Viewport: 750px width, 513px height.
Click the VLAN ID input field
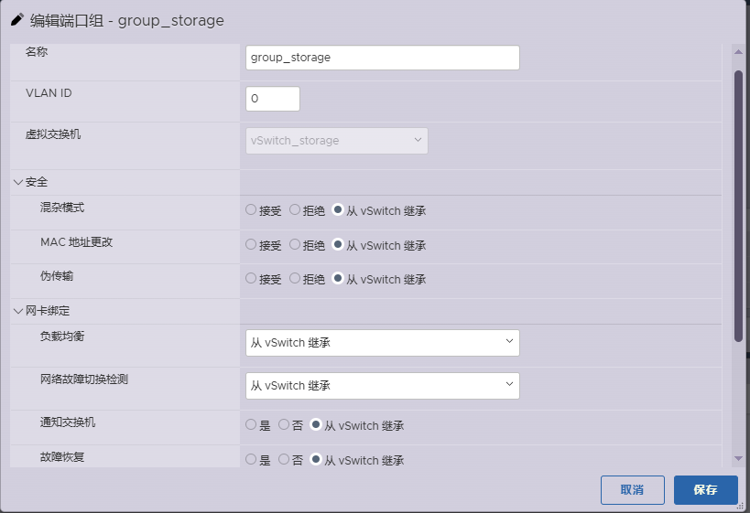pyautogui.click(x=273, y=99)
